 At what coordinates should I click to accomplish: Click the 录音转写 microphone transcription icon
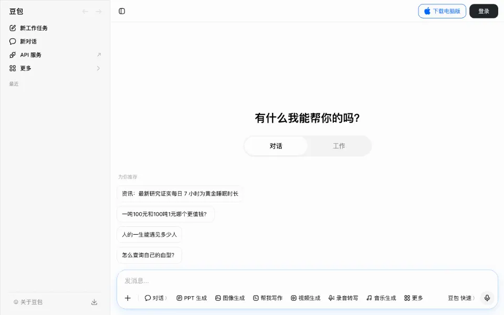[x=331, y=298]
